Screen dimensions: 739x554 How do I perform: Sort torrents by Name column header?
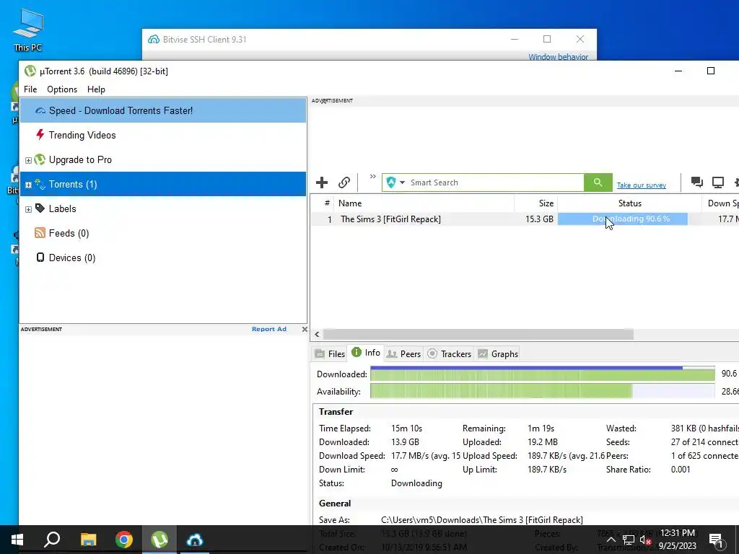pos(424,203)
